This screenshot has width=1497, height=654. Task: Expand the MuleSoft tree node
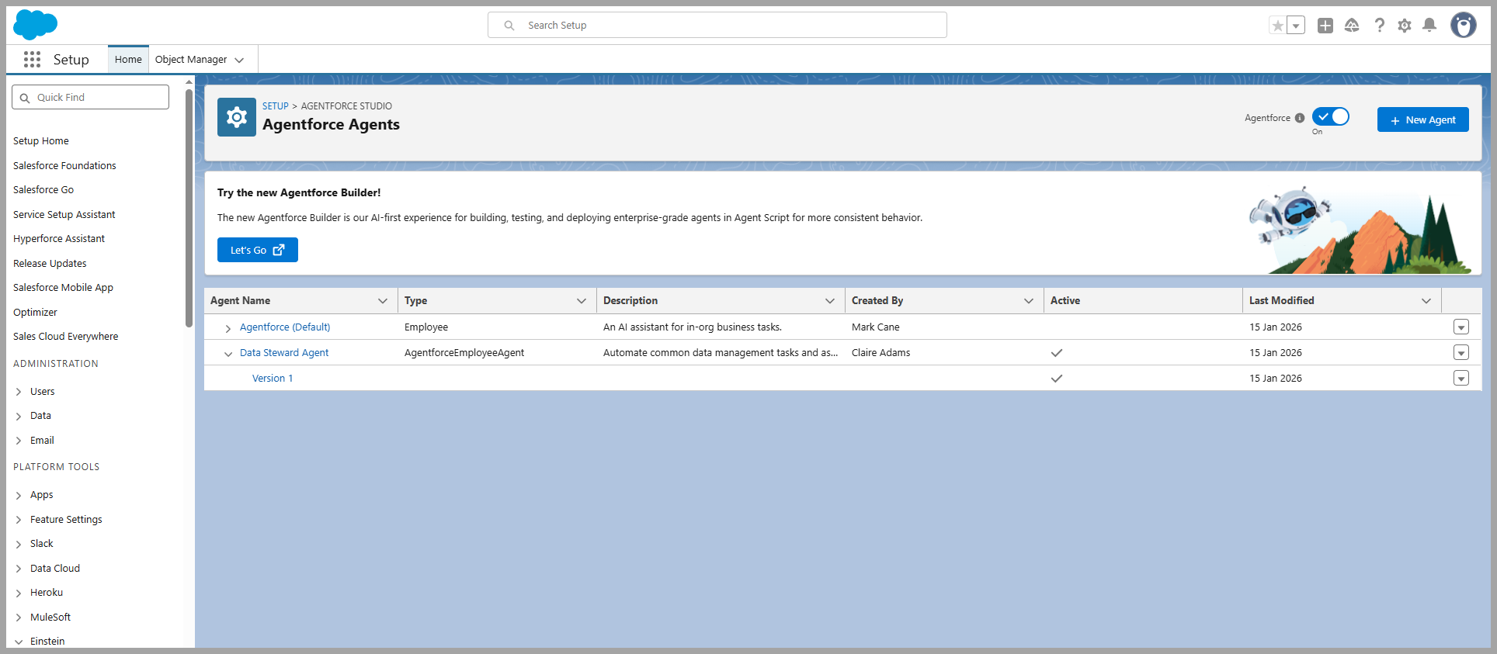coord(19,618)
